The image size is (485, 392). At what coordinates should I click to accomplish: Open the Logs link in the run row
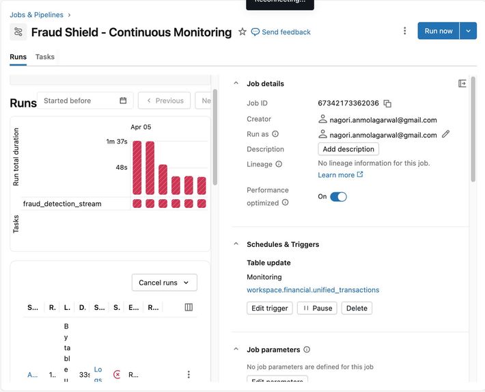[x=98, y=374]
